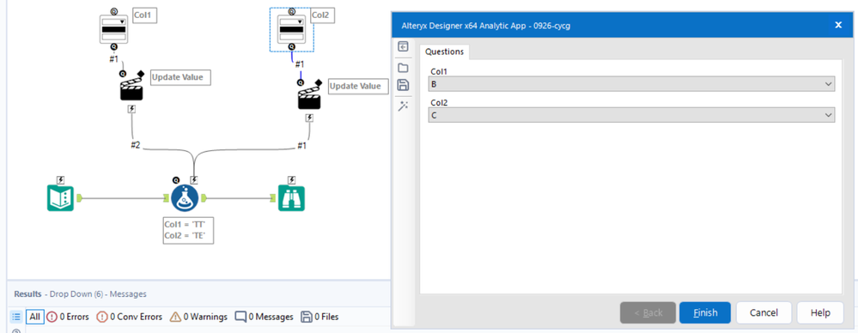The width and height of the screenshot is (858, 333).
Task: Select the Col2 Drop Down tool
Action: coord(292,29)
